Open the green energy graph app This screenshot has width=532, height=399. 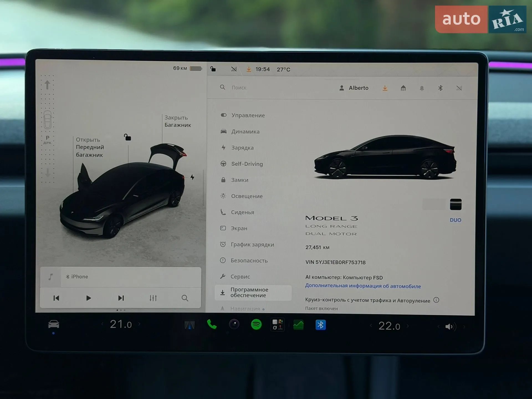pyautogui.click(x=298, y=324)
